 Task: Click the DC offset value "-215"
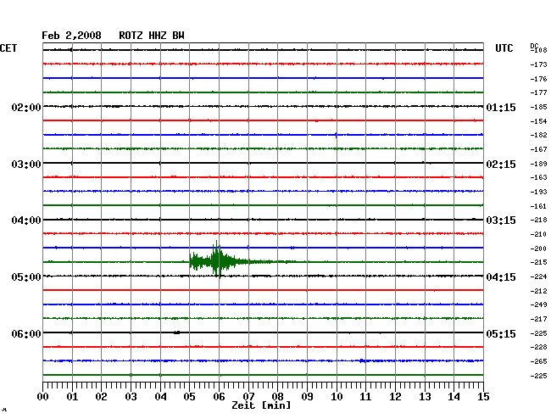538,262
